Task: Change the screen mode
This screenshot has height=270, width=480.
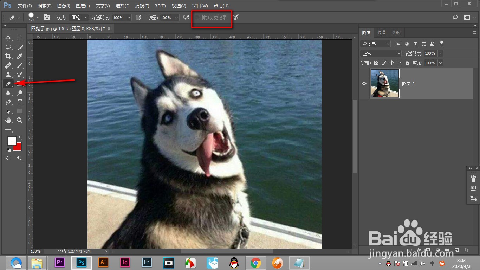Action: 20,158
